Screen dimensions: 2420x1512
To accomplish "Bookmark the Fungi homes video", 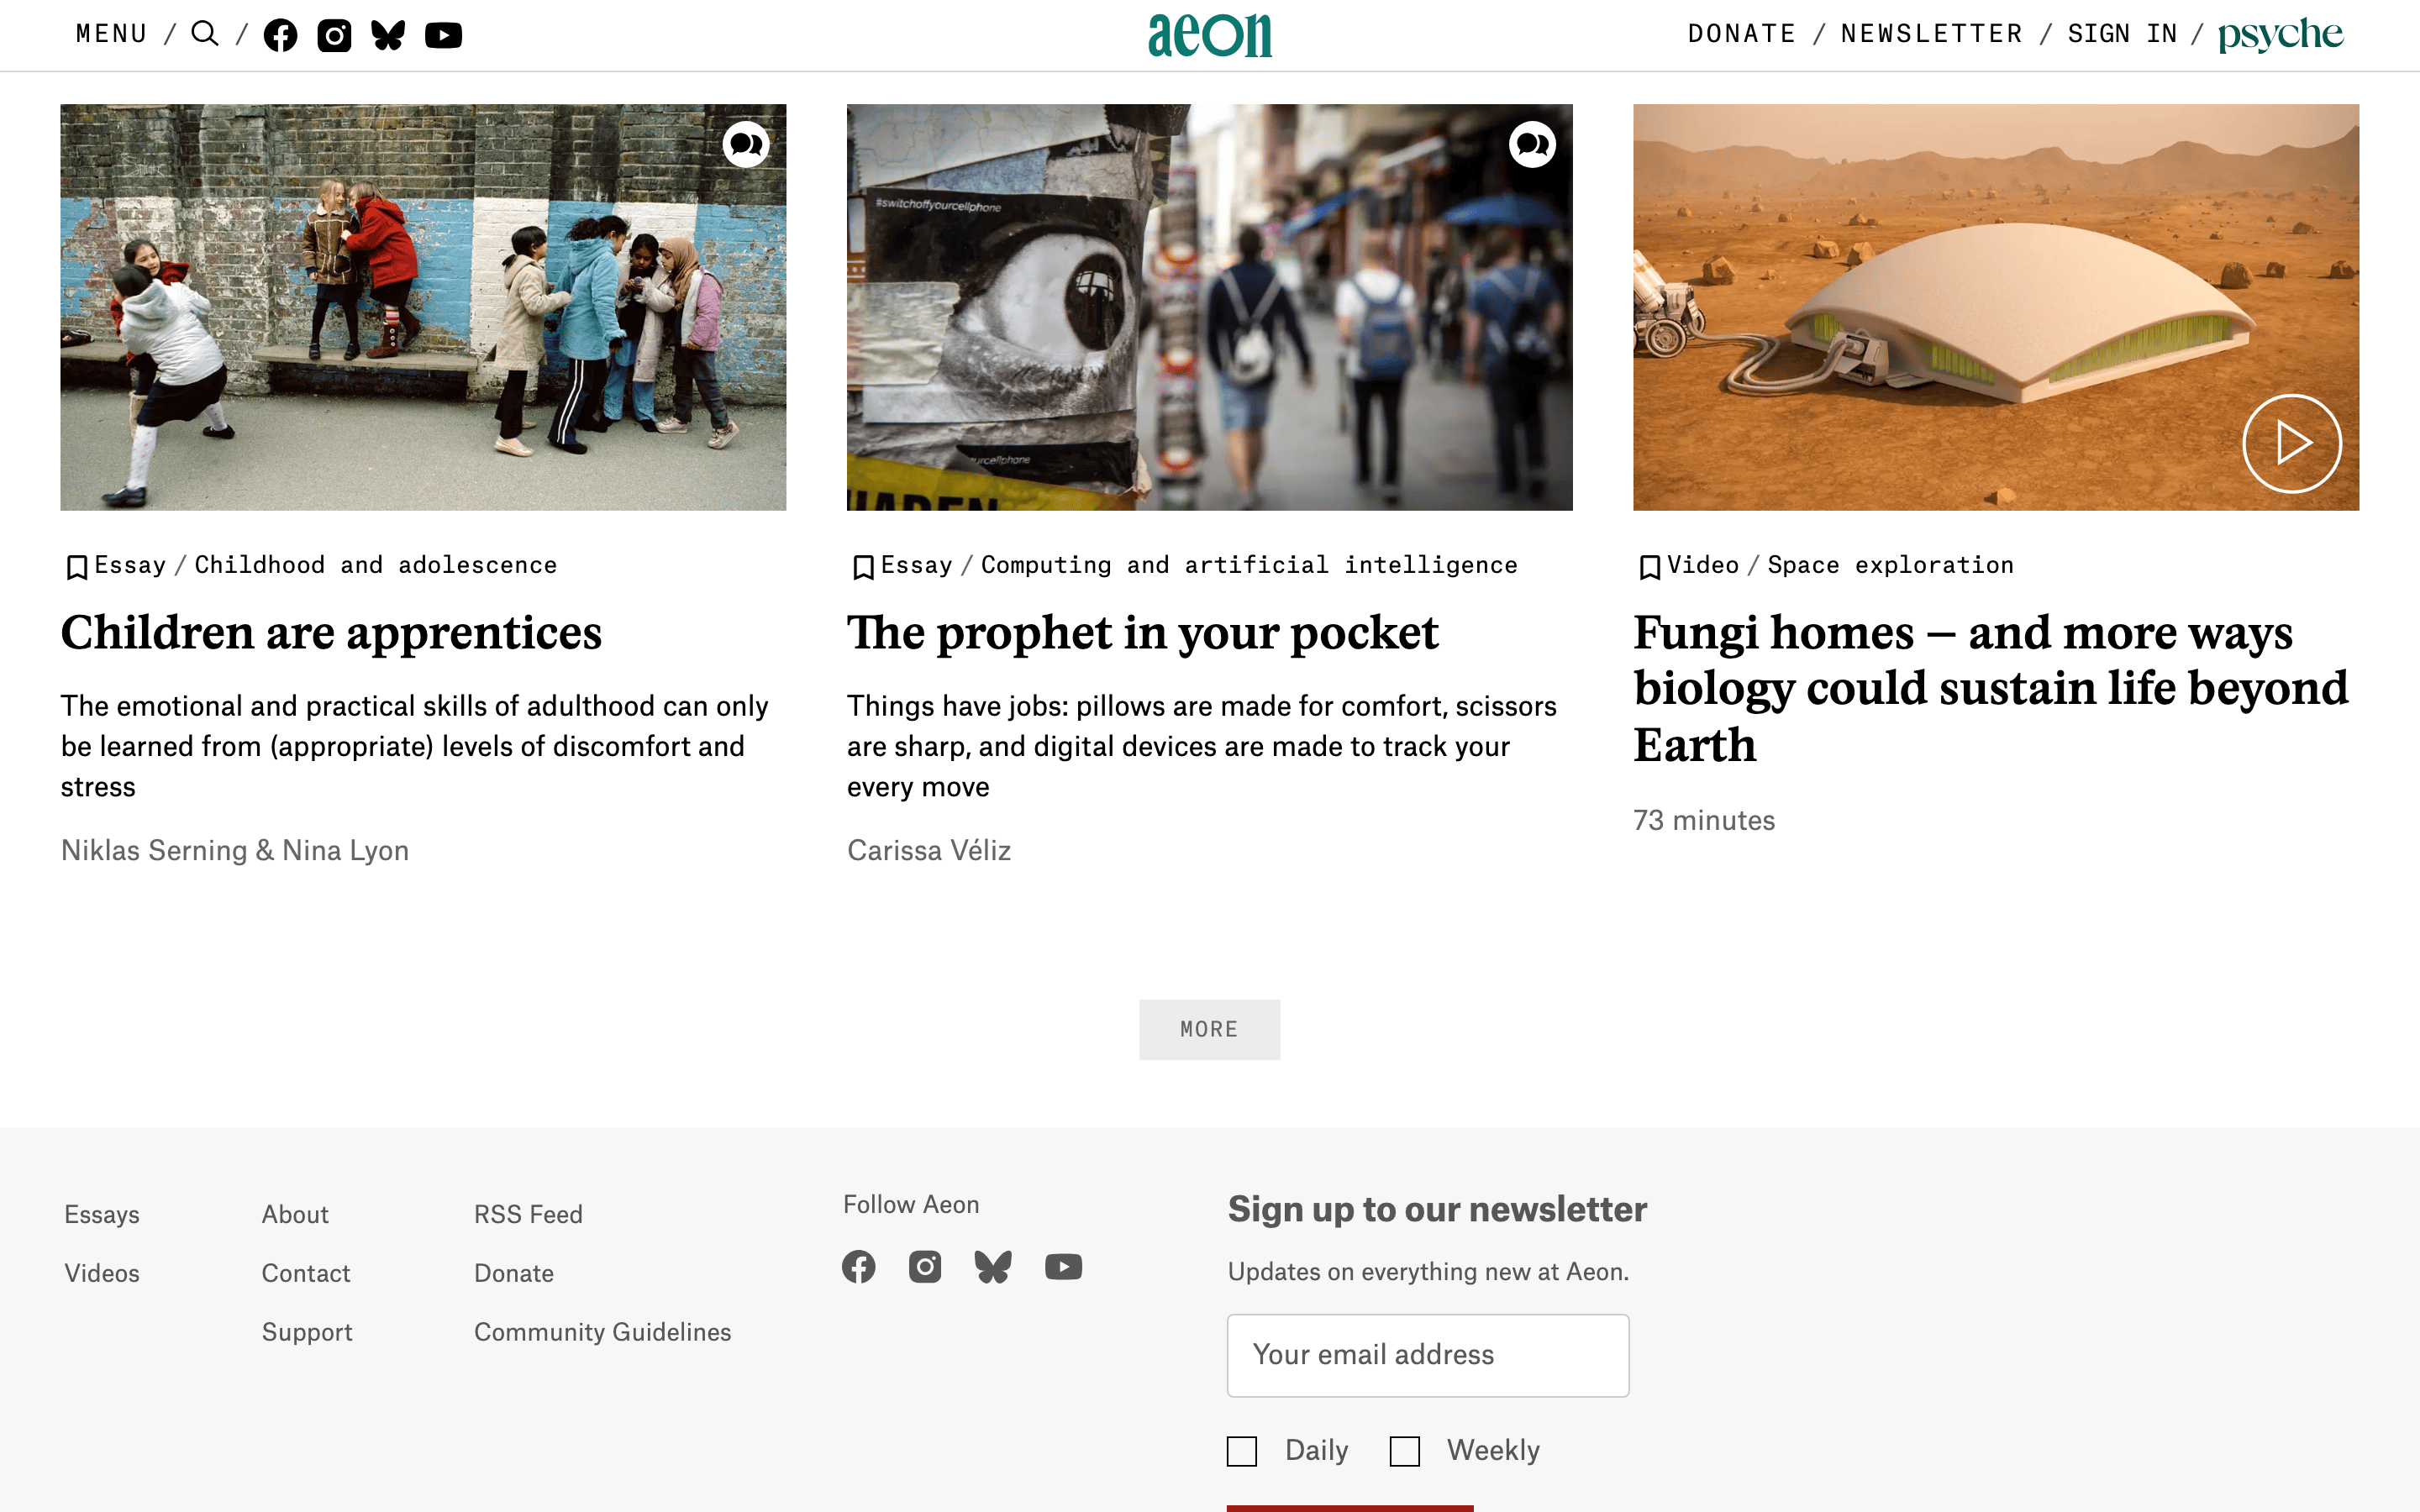I will 1649,567.
